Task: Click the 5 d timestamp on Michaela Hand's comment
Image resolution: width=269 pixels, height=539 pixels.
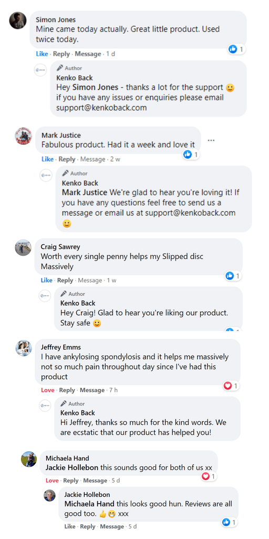Action: (x=116, y=481)
